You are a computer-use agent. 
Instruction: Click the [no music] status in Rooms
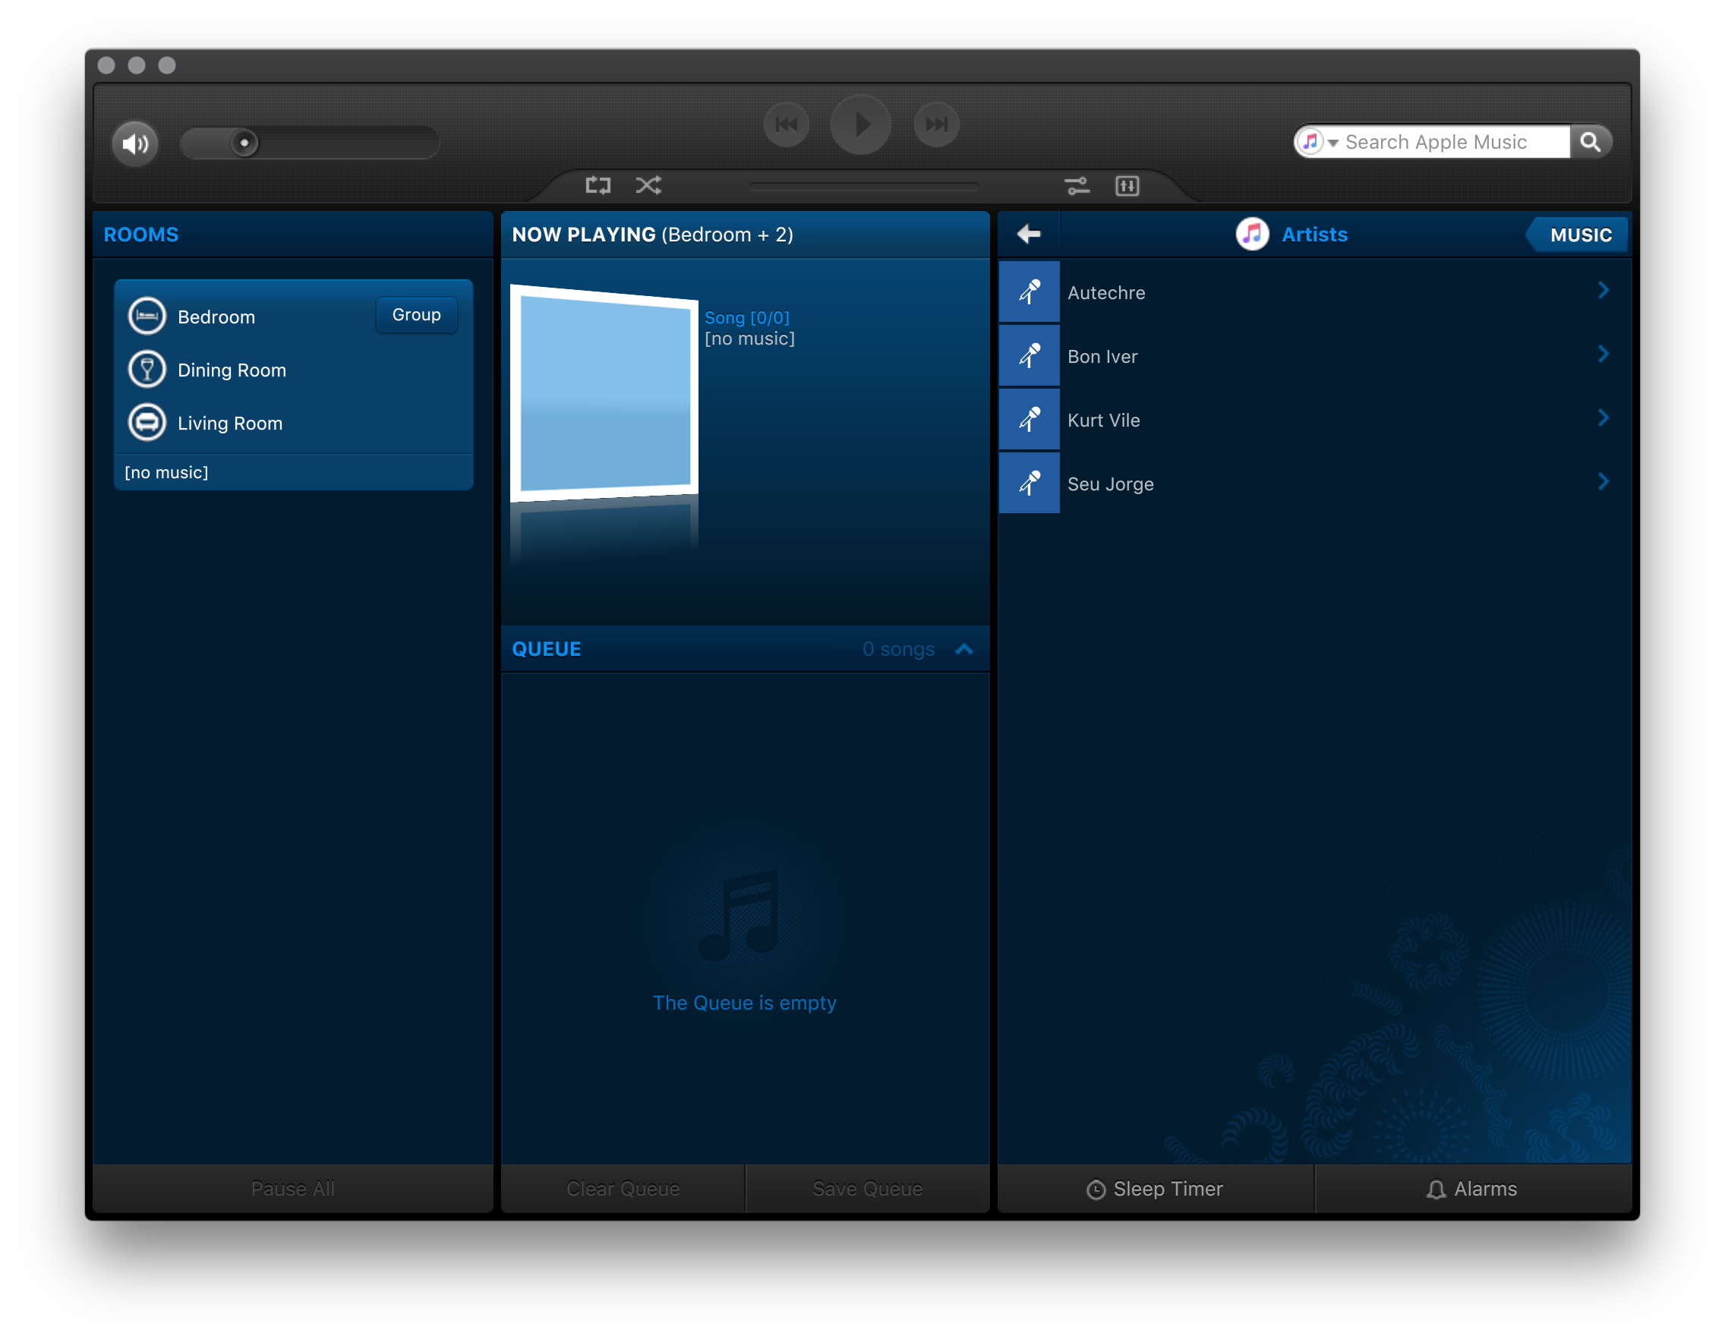click(167, 472)
